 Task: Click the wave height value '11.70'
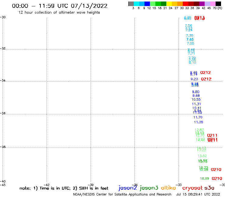(198, 117)
